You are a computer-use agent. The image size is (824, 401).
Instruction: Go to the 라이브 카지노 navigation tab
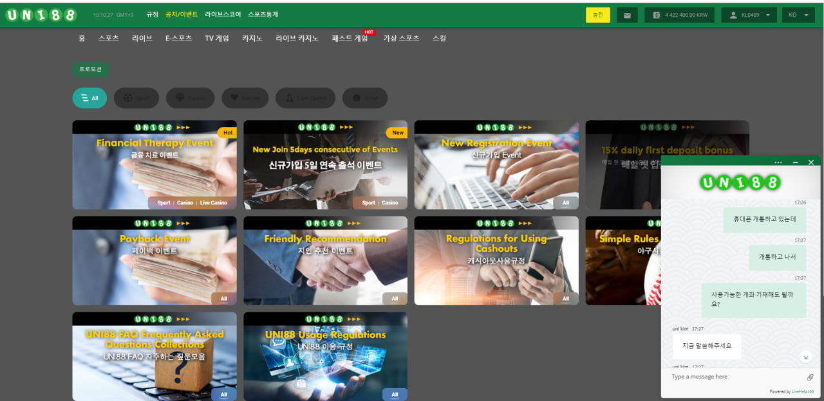click(x=297, y=38)
